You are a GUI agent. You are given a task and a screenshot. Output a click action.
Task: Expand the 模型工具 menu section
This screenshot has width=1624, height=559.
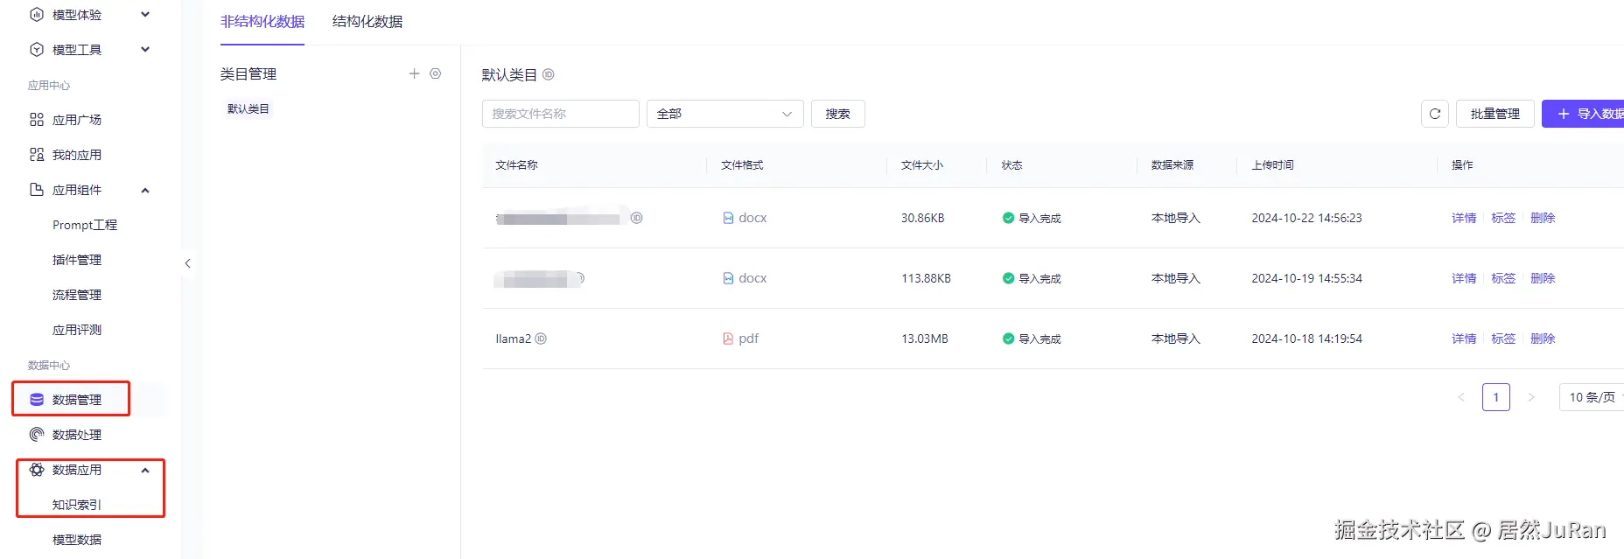click(x=145, y=50)
